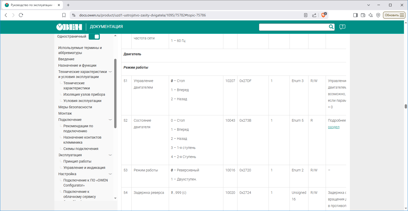The width and height of the screenshot is (408, 211).
Task: Select the Схемы подключения item
Action: 81,149
